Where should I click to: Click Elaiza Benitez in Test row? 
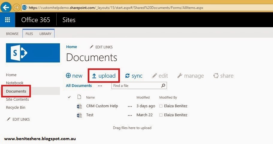tap(176, 115)
